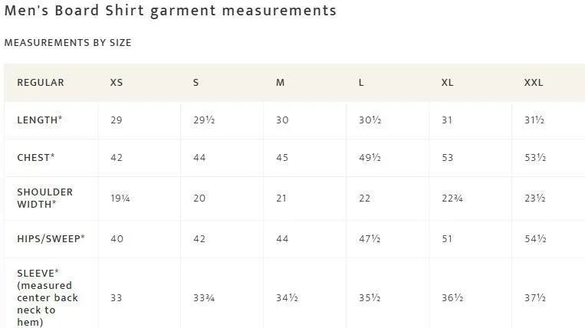Click the 33¾ sleeve value for S
The width and height of the screenshot is (585, 328).
tap(204, 298)
